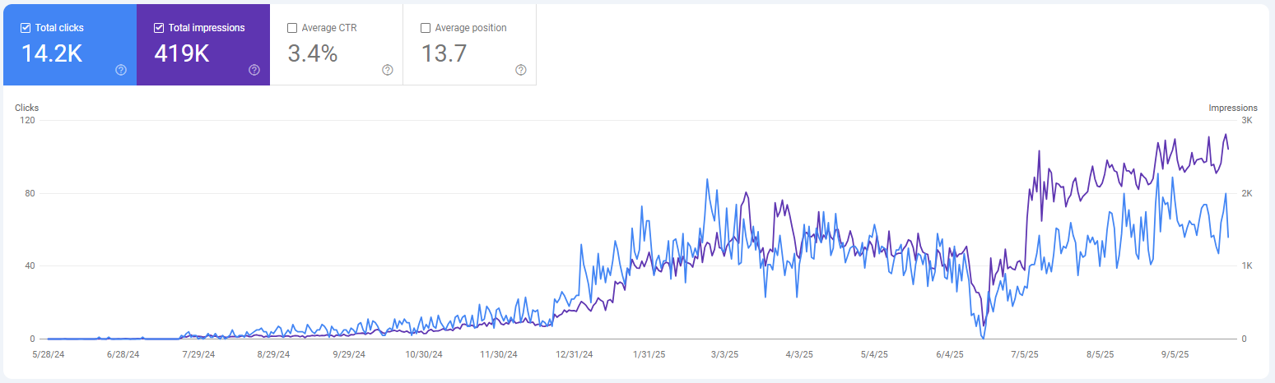Click the 14.2K total clicks value

[51, 54]
